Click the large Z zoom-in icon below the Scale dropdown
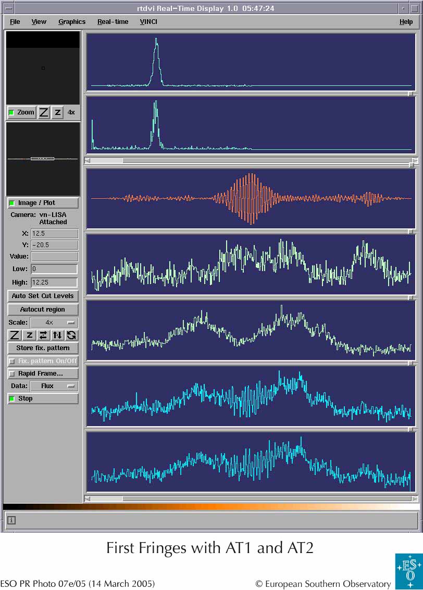The height and width of the screenshot is (590, 423). 14,335
